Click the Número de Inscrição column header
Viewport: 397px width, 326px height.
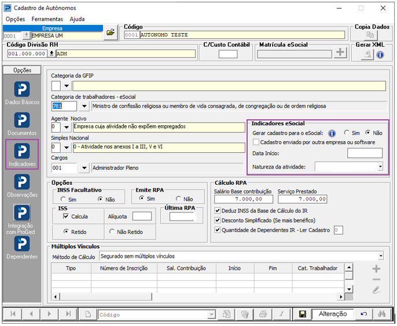pos(124,268)
